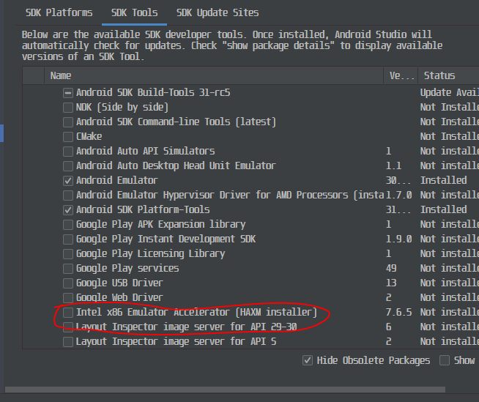The image size is (479, 402).
Task: Check the Google Play services checkbox
Action: click(x=68, y=269)
